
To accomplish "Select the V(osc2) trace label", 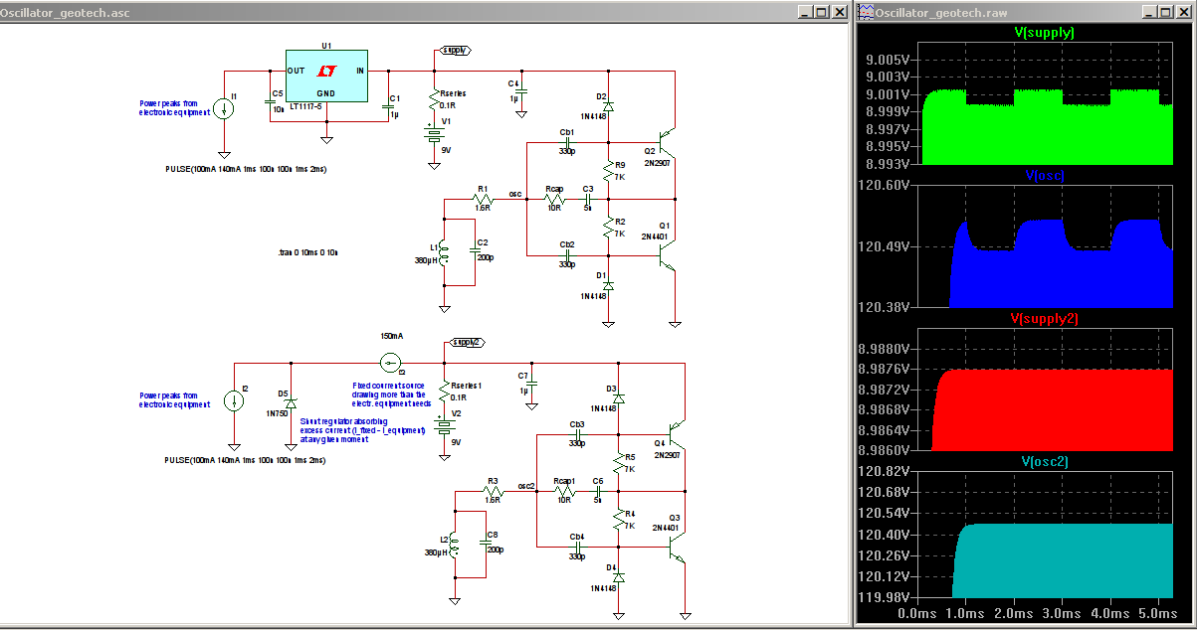I will 1044,461.
